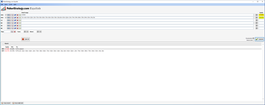Viewport: 265px width, 105px height.
Task: Open hand range selector for BU
Action: tap(9, 23)
